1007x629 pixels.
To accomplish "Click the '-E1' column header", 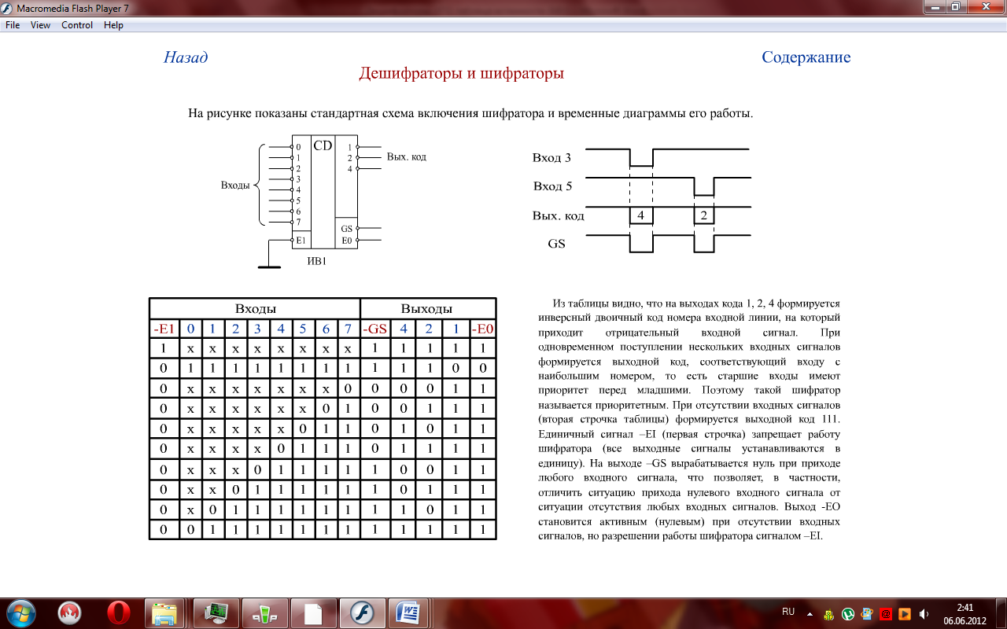I will pos(163,329).
